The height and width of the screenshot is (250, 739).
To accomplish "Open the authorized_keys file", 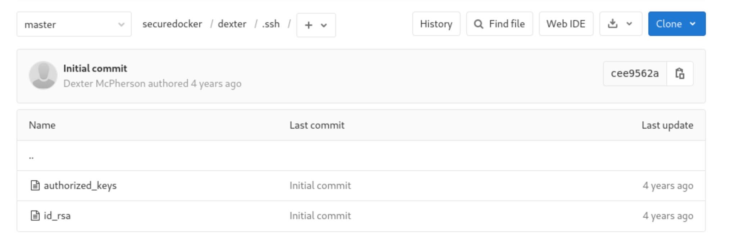I will [x=80, y=185].
